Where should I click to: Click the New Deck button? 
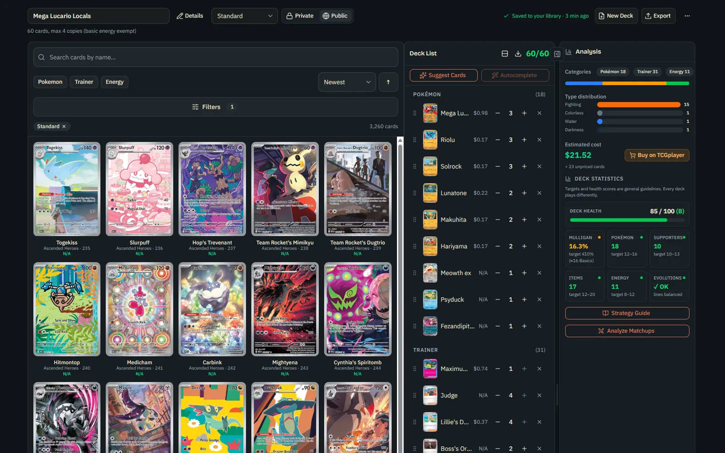click(x=616, y=16)
